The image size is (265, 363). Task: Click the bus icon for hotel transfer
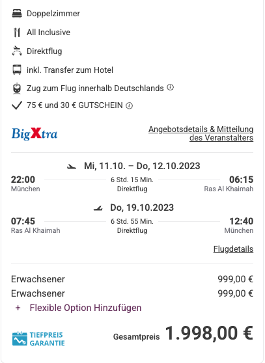pyautogui.click(x=17, y=70)
